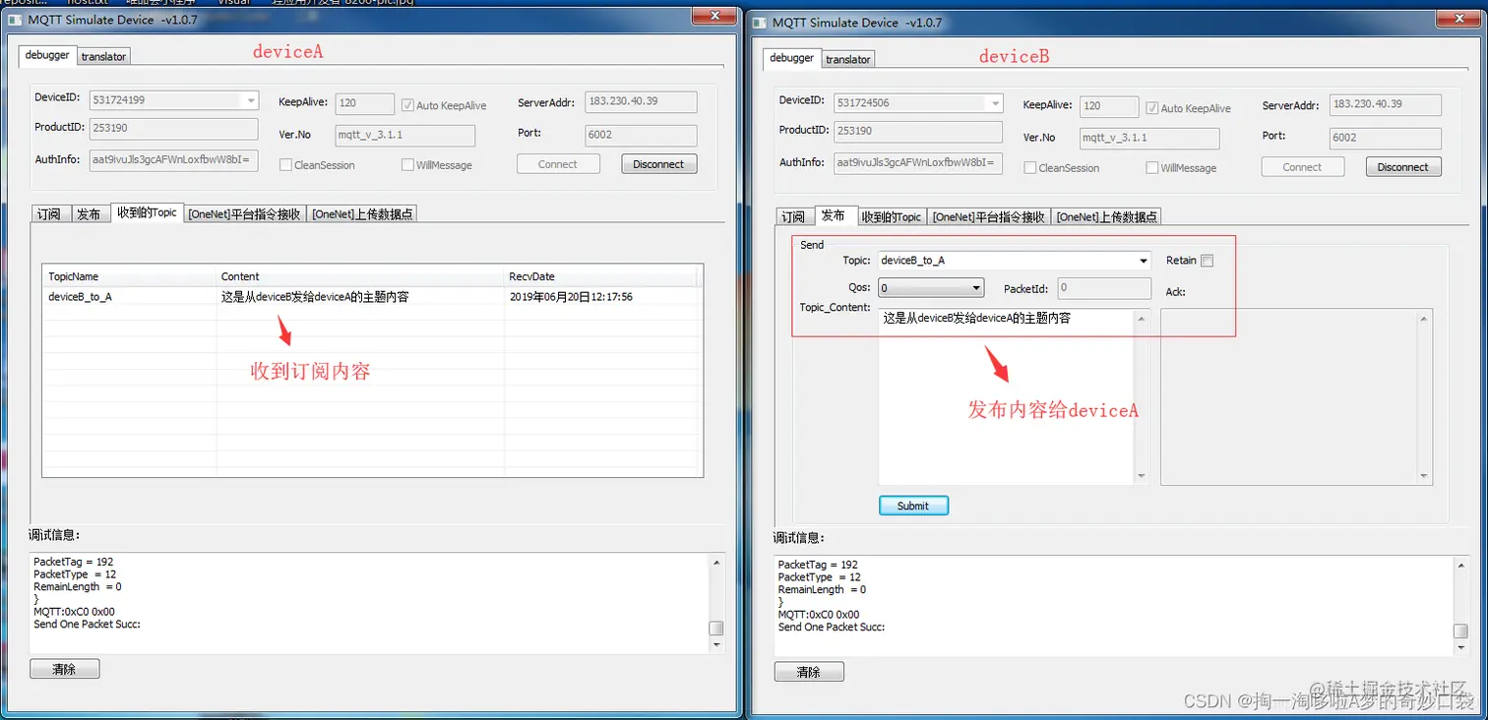Enable the Retain checkbox in deviceB

click(x=1208, y=261)
